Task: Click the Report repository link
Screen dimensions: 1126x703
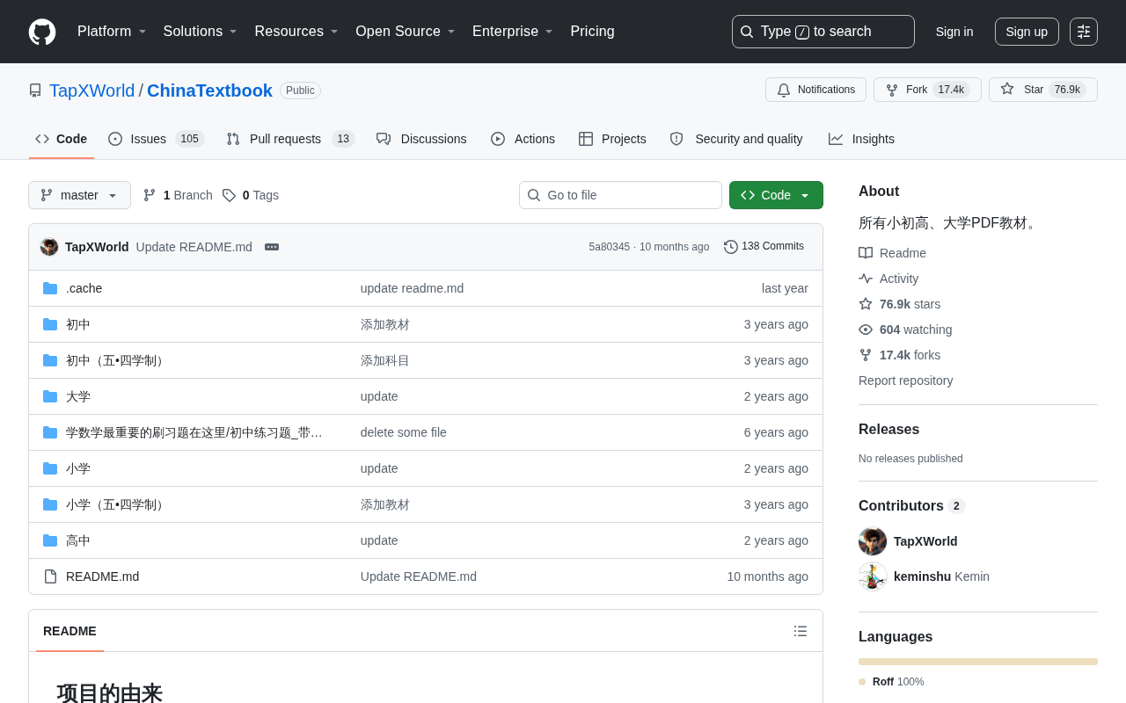Action: pyautogui.click(x=905, y=380)
